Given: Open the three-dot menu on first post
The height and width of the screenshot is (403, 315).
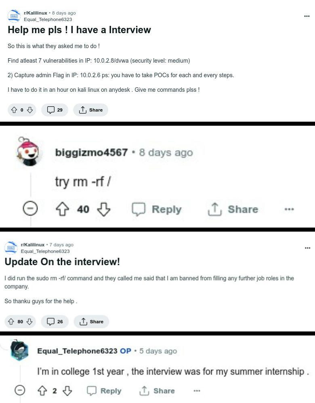Looking at the screenshot, I should point(307,16).
